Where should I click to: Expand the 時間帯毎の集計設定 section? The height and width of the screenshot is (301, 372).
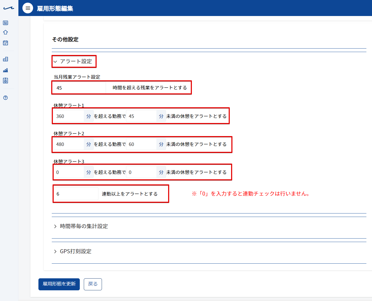(81, 226)
